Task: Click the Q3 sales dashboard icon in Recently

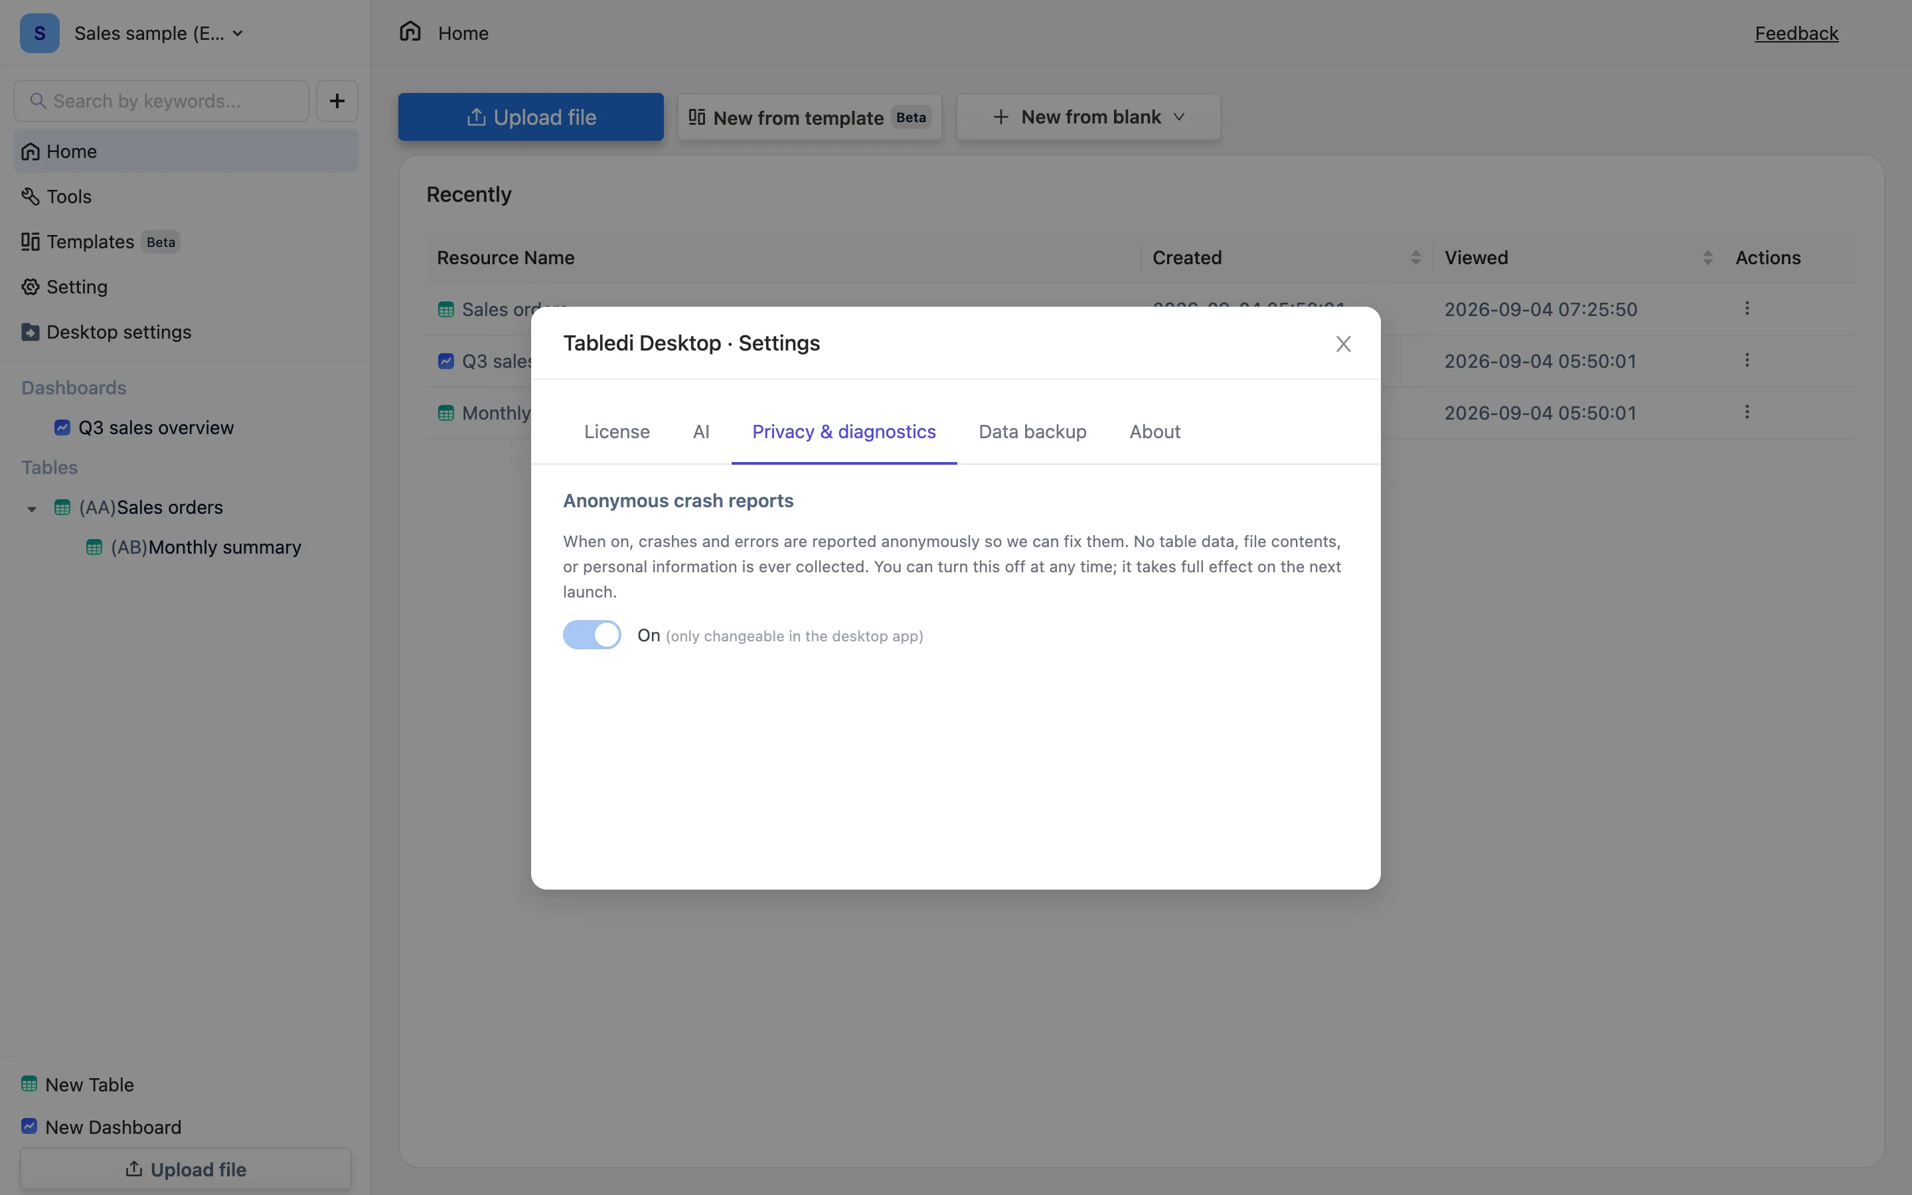Action: pos(445,361)
